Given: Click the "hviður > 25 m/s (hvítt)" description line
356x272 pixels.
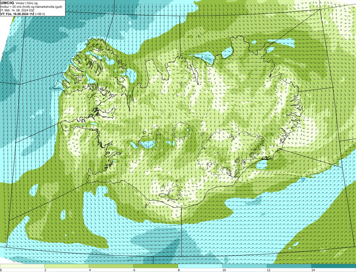Looking at the screenshot, I should [32, 6].
